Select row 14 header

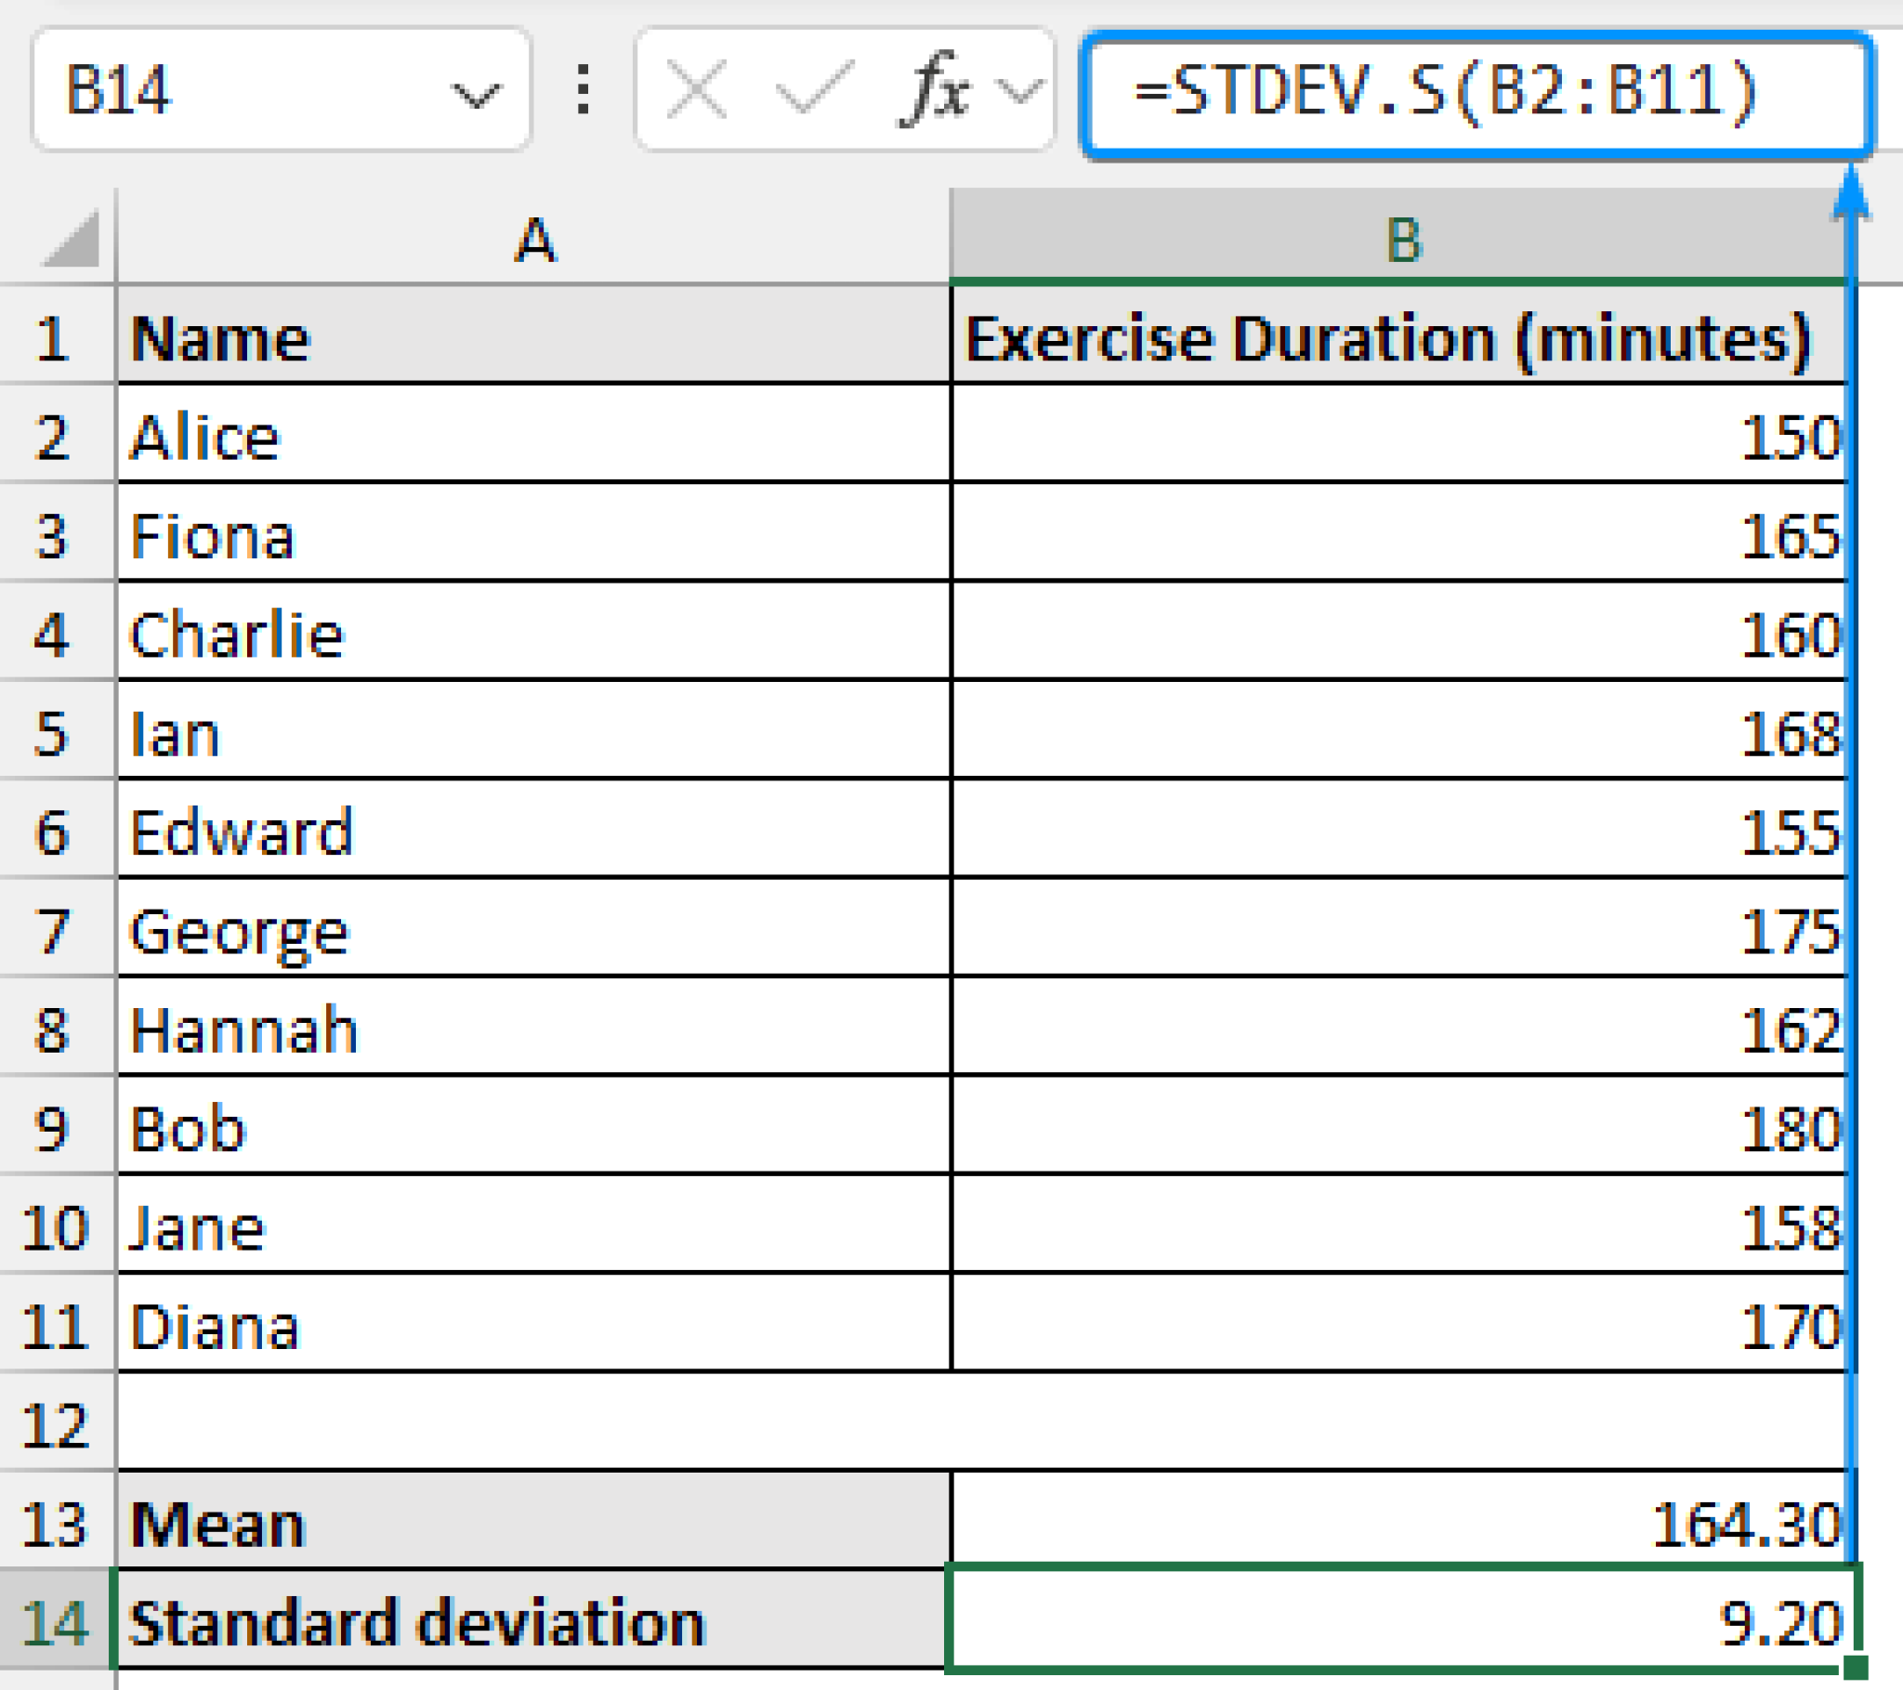pyautogui.click(x=57, y=1620)
